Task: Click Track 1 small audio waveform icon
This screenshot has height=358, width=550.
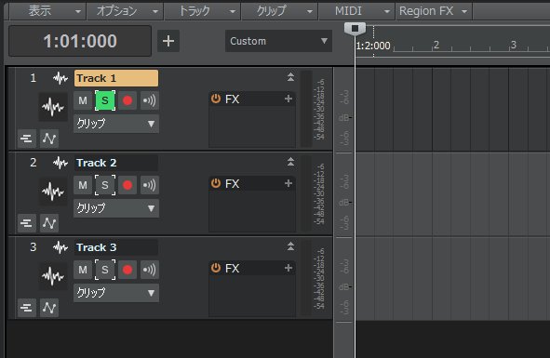Action: pyautogui.click(x=60, y=78)
